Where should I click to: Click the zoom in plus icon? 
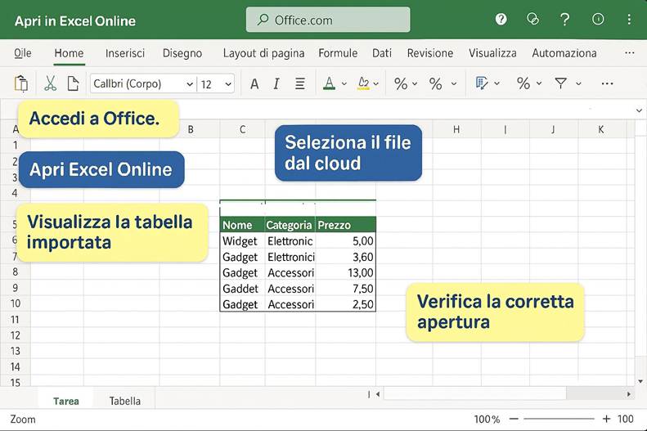tap(606, 419)
